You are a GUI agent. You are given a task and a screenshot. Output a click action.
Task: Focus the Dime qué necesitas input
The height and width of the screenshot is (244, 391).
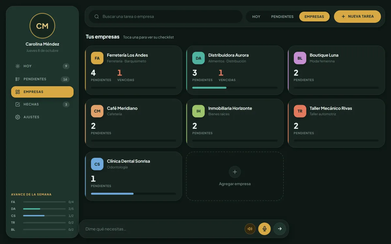[x=162, y=229]
